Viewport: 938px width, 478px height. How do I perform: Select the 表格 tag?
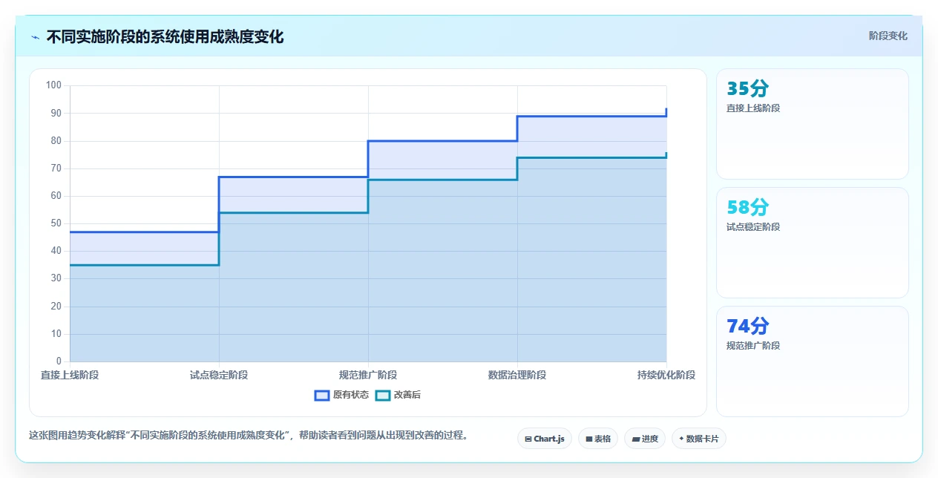598,439
